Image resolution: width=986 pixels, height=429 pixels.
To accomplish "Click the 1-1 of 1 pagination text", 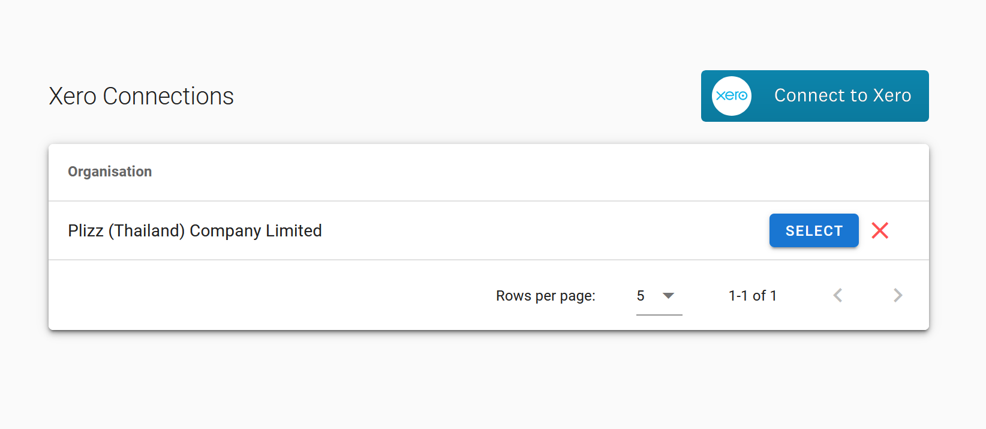I will tap(752, 296).
